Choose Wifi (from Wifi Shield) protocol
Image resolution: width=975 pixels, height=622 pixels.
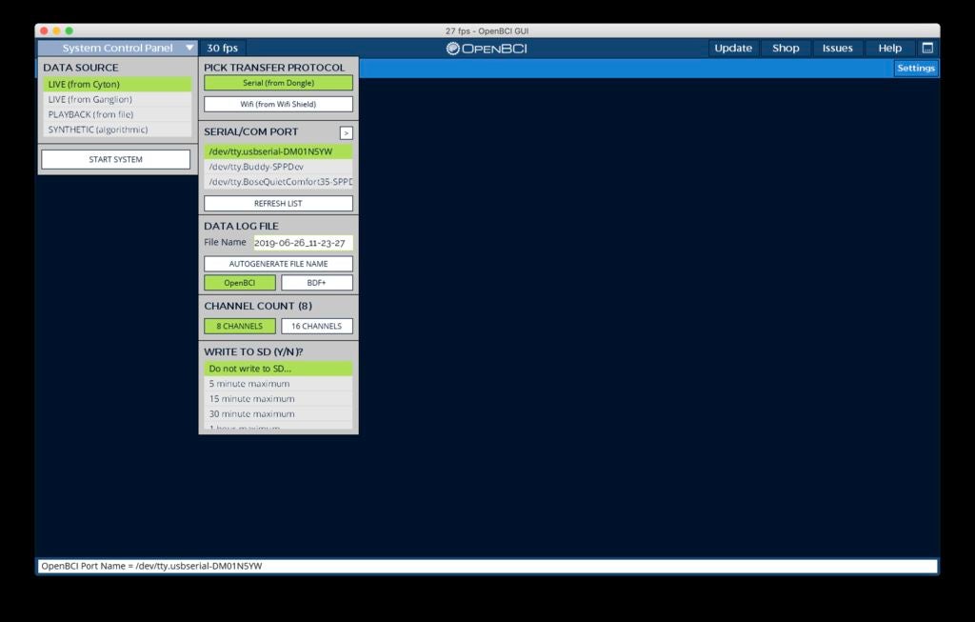278,104
